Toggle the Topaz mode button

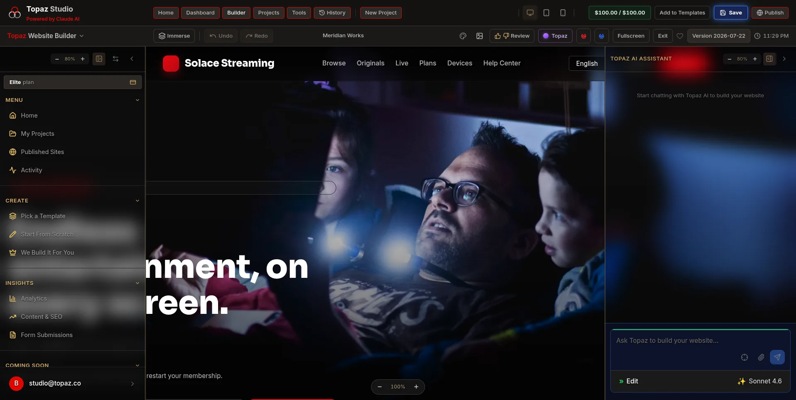coord(555,36)
